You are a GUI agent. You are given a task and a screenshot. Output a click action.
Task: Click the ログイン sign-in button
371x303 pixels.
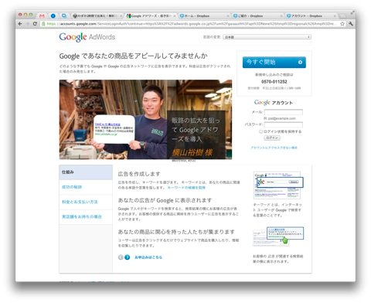(272, 138)
